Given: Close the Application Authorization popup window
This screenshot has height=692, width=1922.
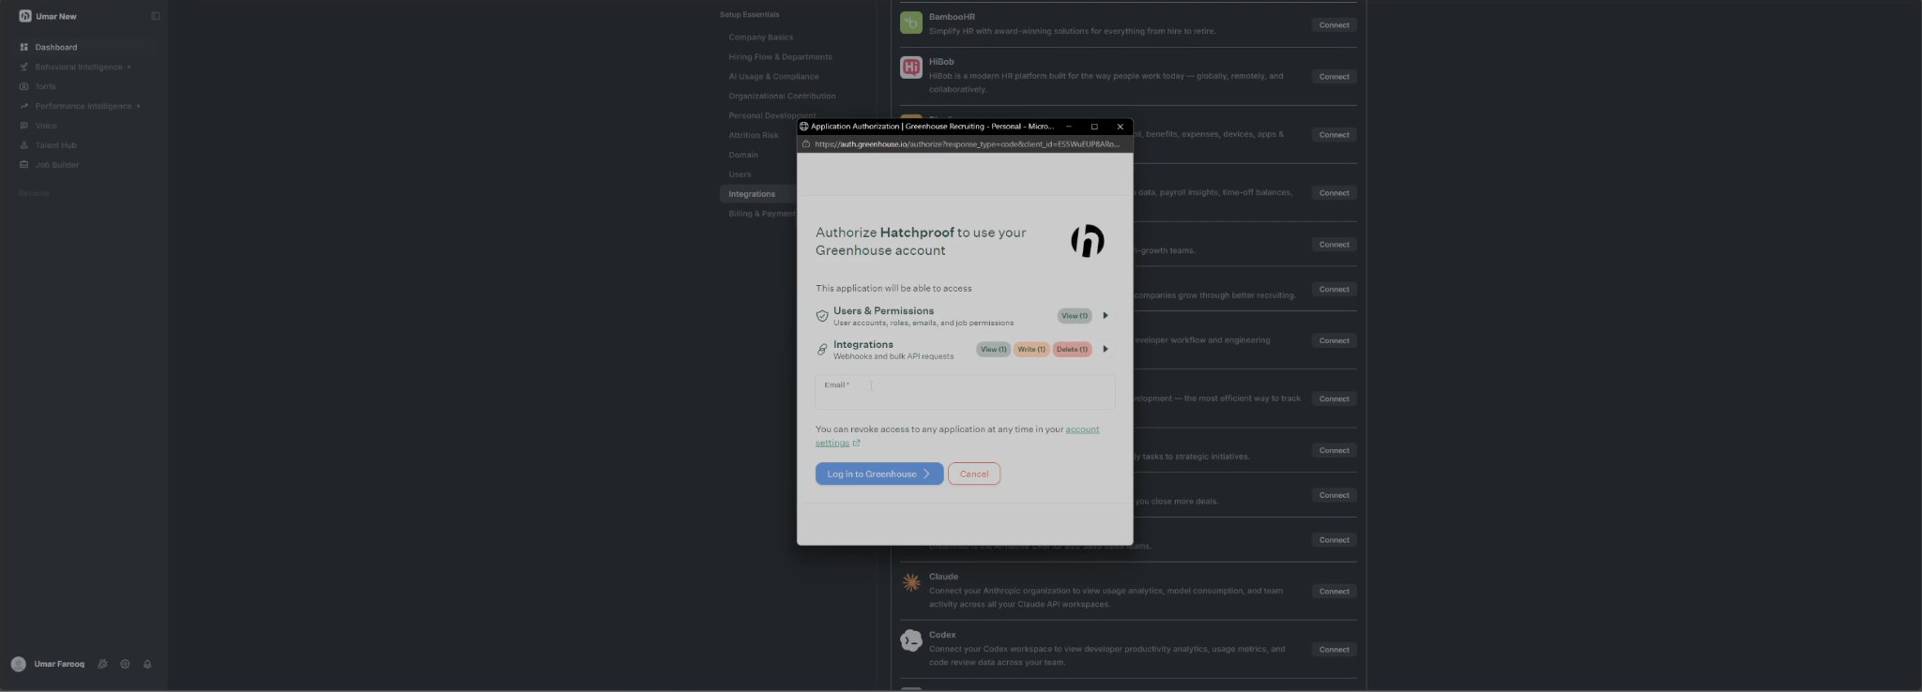Looking at the screenshot, I should click(x=1120, y=127).
